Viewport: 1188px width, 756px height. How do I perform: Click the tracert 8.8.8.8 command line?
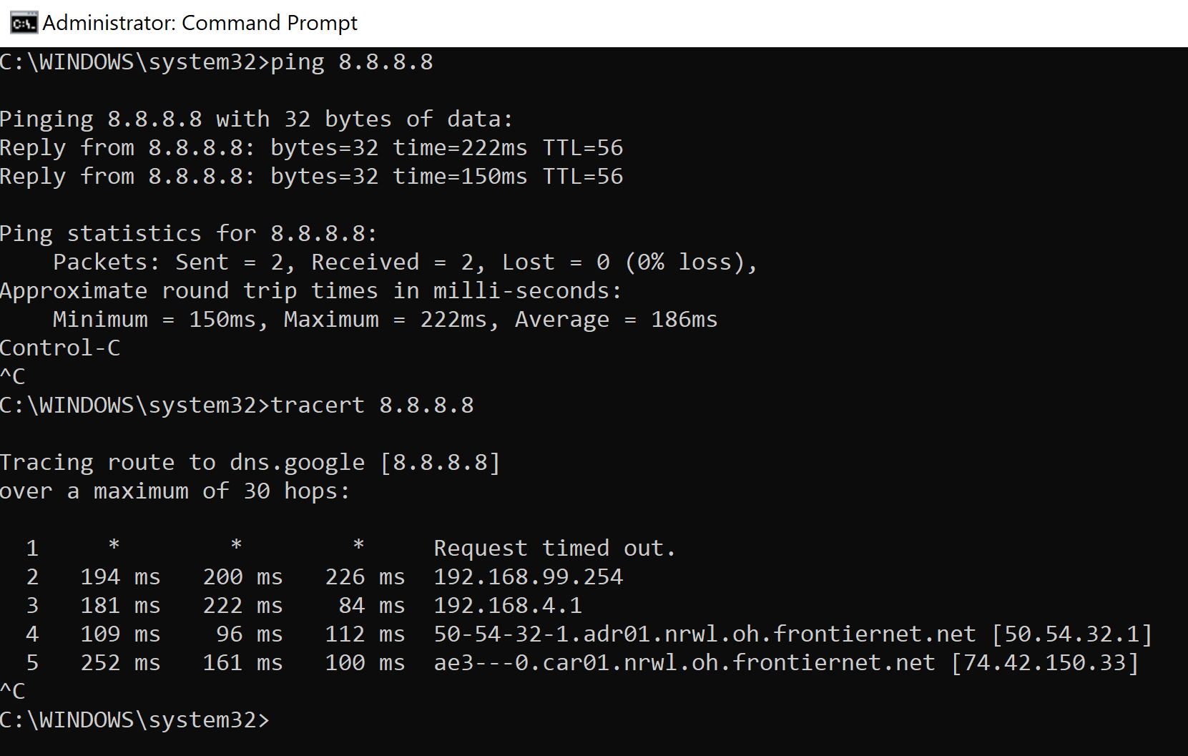237,406
